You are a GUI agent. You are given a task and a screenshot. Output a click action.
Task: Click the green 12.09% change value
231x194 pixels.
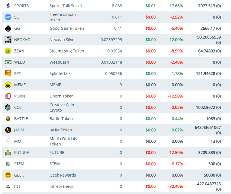pyautogui.click(x=176, y=40)
